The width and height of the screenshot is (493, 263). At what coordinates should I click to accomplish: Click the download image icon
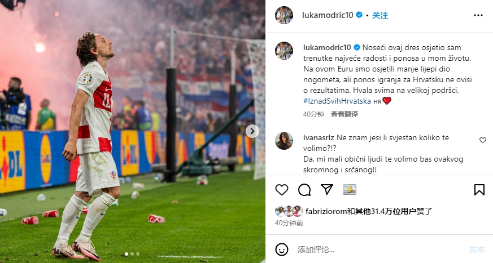click(x=350, y=189)
